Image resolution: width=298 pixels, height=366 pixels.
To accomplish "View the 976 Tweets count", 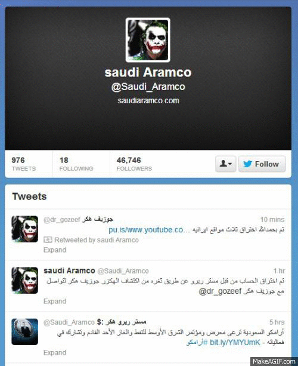I will coord(24,164).
